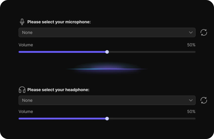Click the unfilled part of microphone volume track

[151, 52]
